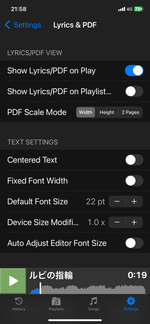This screenshot has width=150, height=324.
Task: Disable Show Lyrics/PDF on Play
Action: coord(134,70)
